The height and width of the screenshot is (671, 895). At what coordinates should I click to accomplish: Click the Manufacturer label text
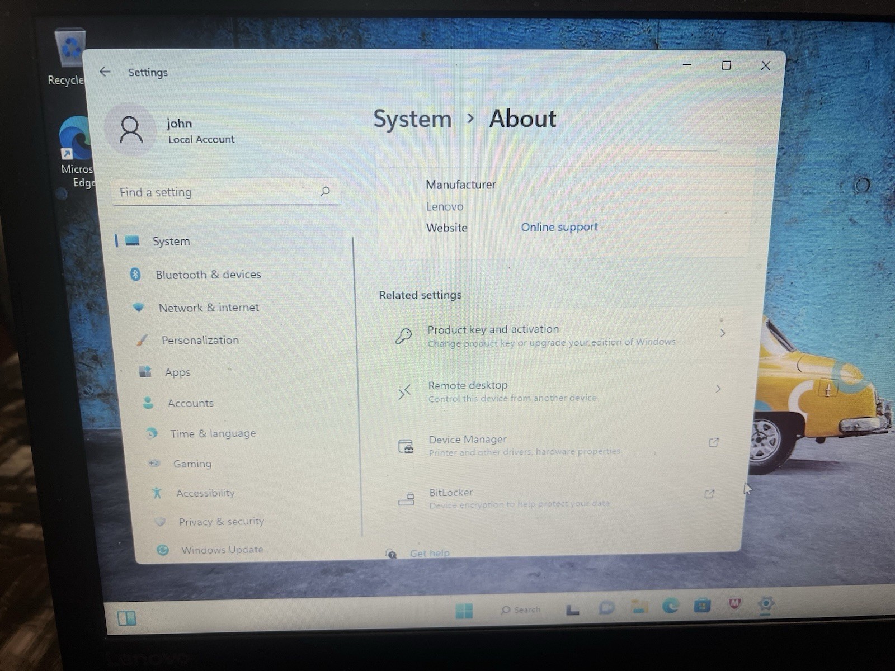(461, 185)
